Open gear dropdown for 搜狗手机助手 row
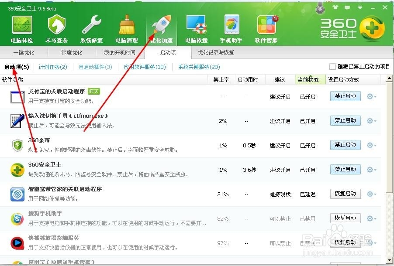Screen dimensions: 394x266 click(371, 218)
